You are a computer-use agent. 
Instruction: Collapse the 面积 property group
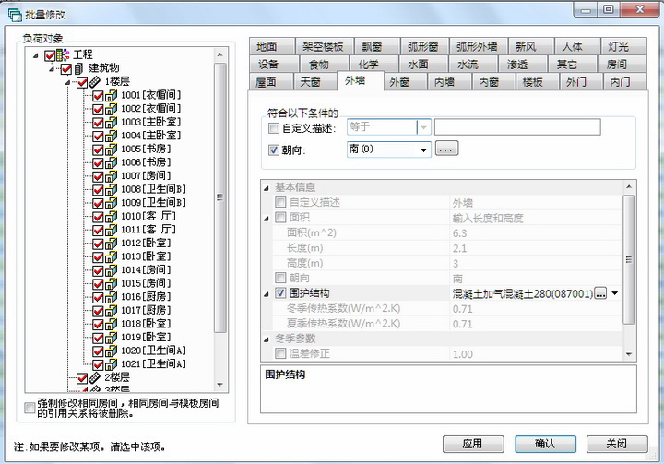(267, 219)
